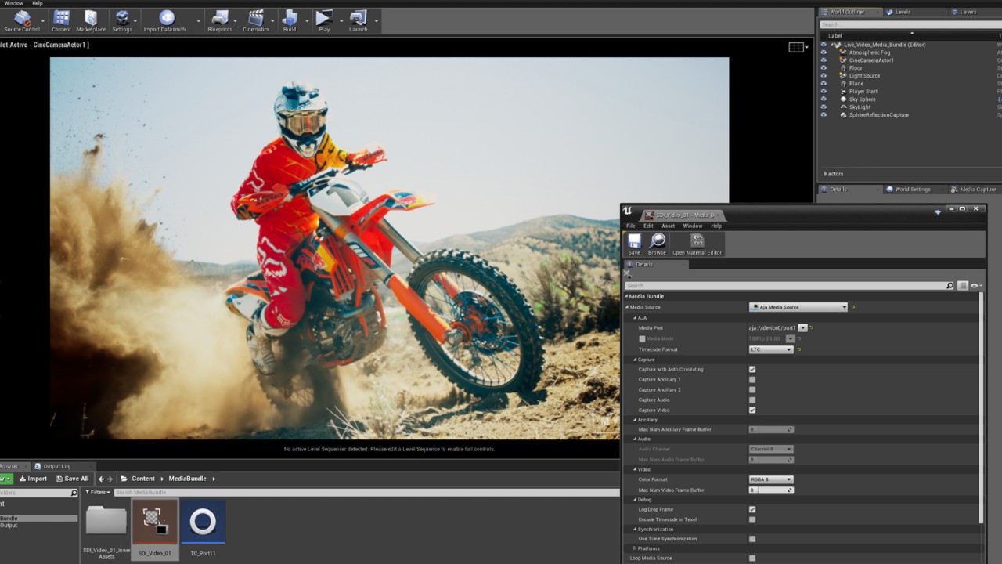The height and width of the screenshot is (564, 1002).
Task: Toggle the Log Drop Frame checkbox
Action: click(x=752, y=509)
